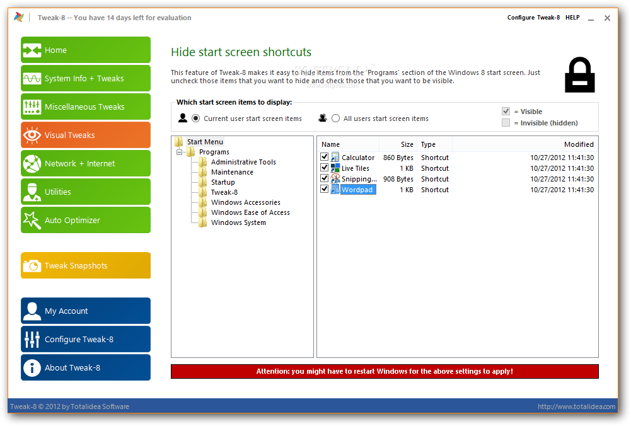
Task: Sort list by Size column header
Action: (398, 144)
